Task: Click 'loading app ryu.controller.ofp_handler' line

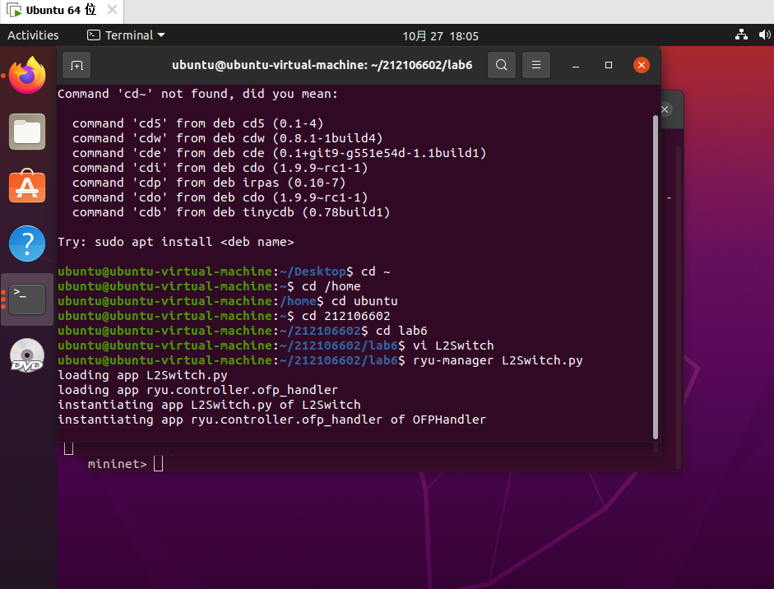Action: pyautogui.click(x=198, y=390)
